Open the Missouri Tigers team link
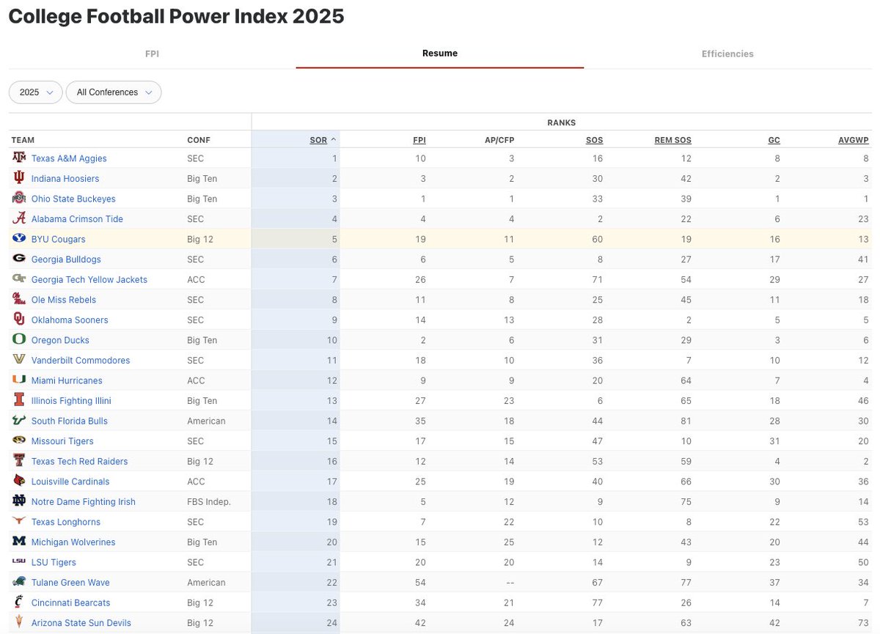The width and height of the screenshot is (880, 634). 62,441
